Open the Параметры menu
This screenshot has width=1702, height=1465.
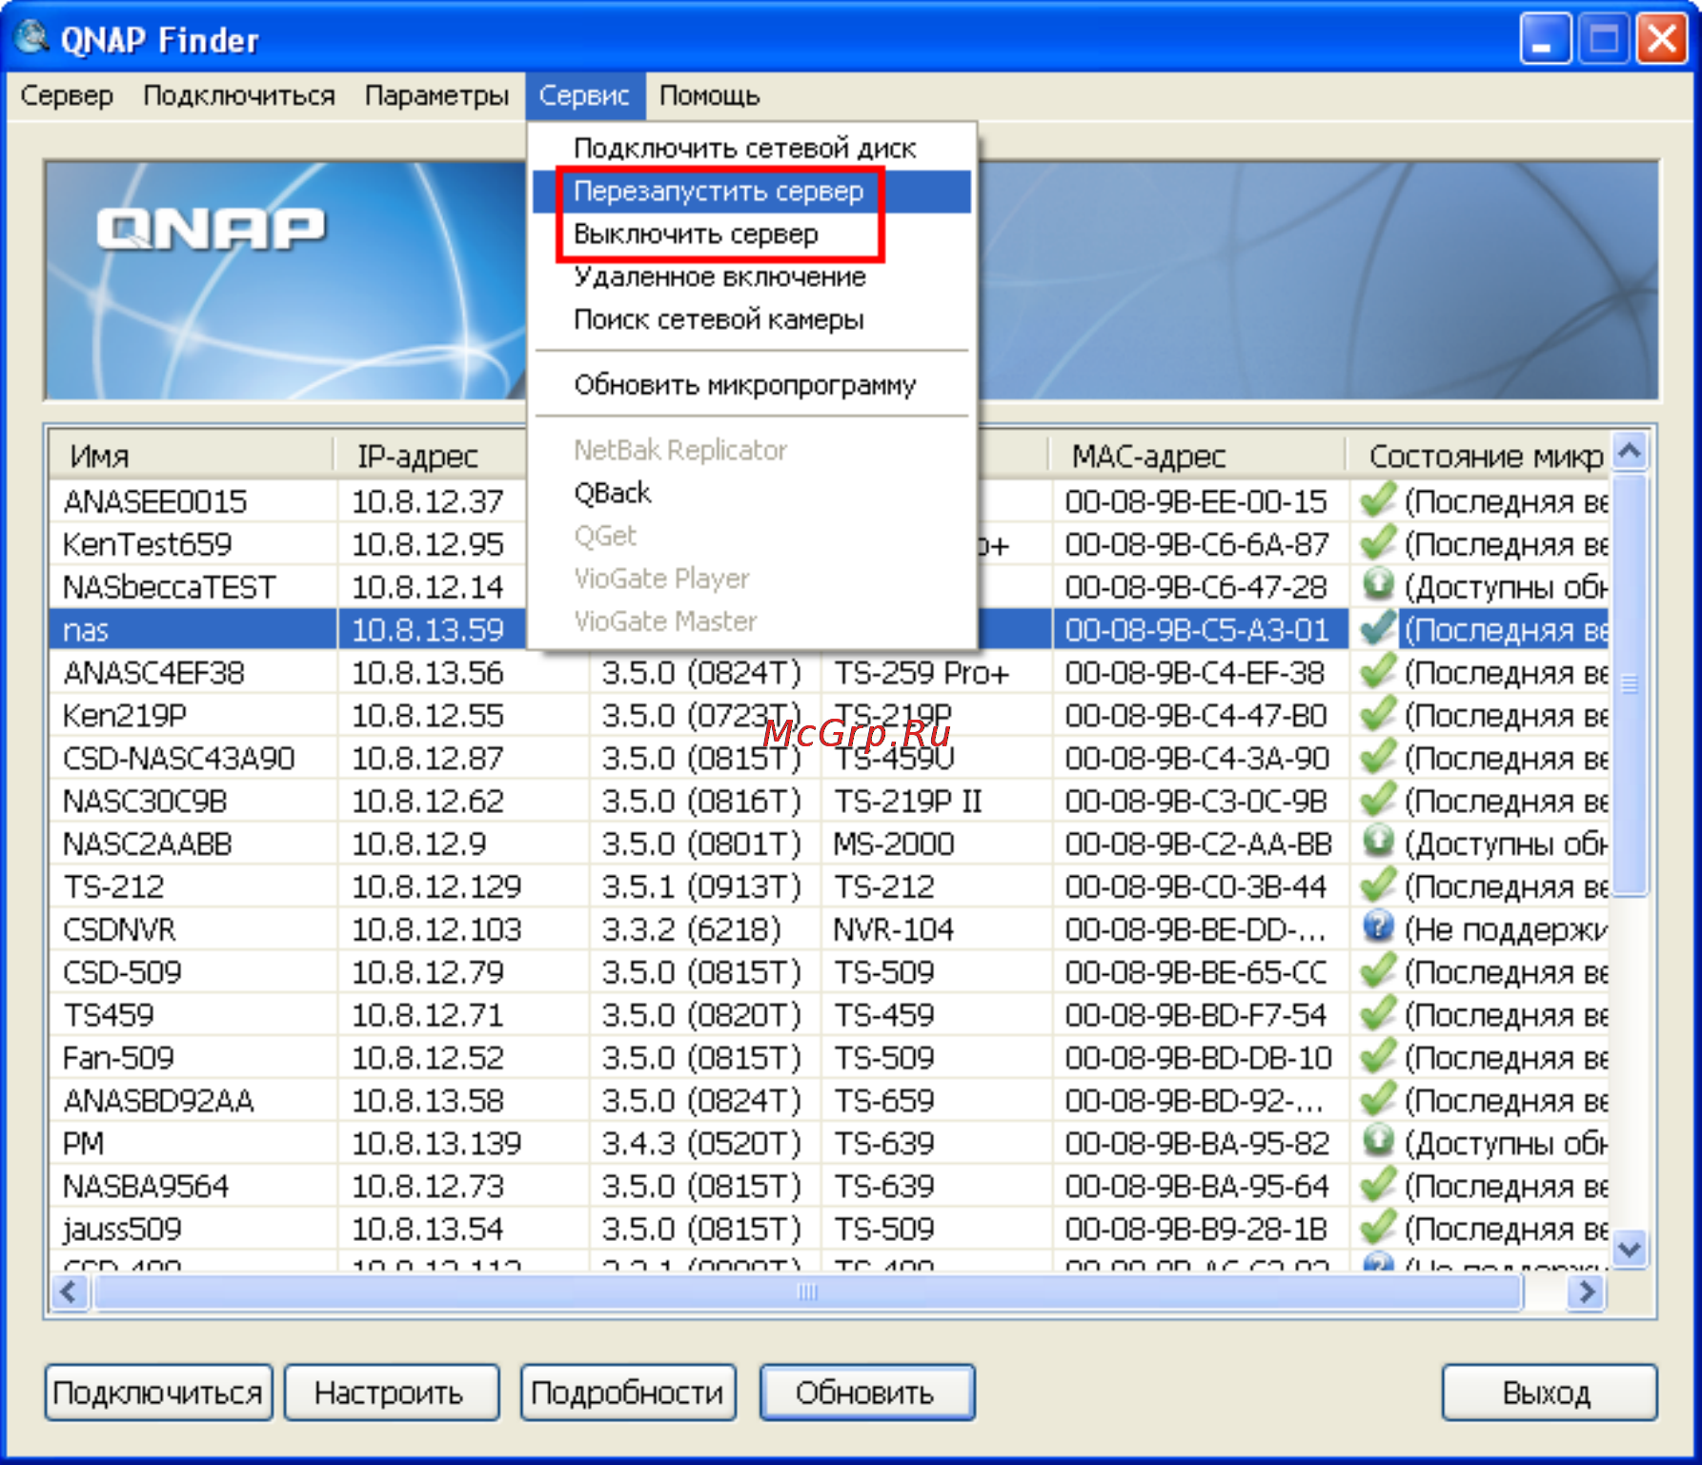coord(436,95)
